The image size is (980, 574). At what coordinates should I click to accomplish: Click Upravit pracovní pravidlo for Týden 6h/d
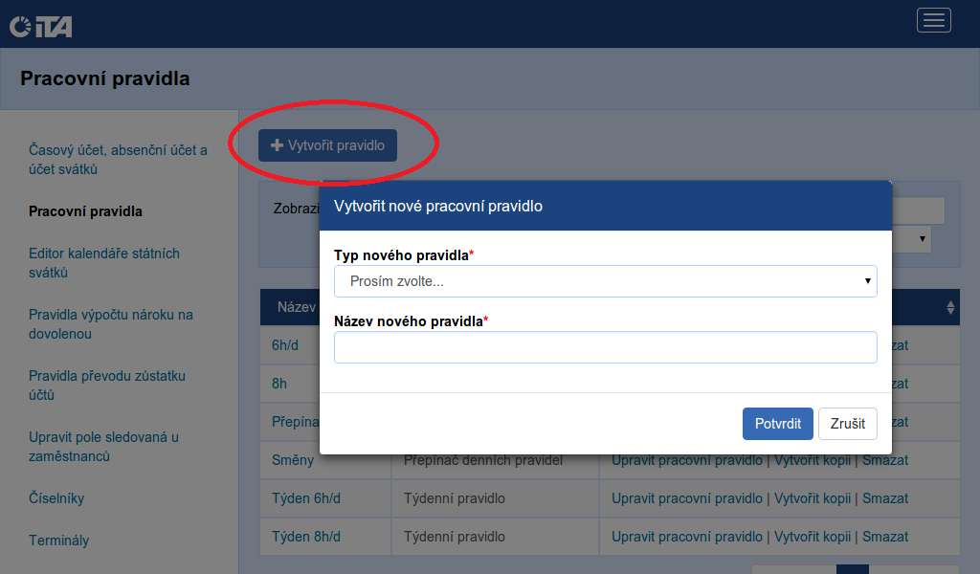click(687, 498)
